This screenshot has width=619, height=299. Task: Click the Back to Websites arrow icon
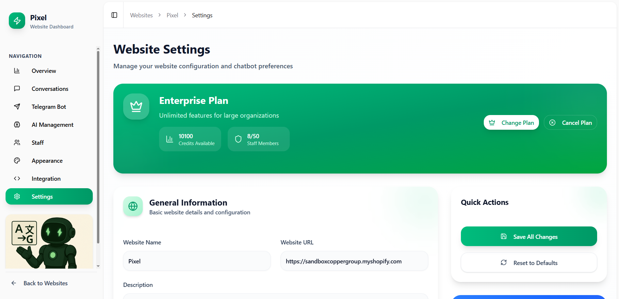[14, 283]
